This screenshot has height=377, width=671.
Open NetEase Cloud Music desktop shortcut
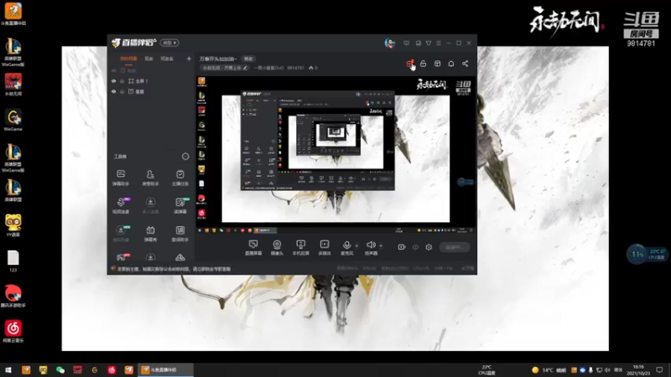pyautogui.click(x=13, y=331)
